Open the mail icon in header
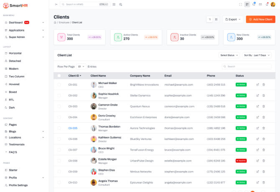The image size is (280, 192). click(260, 4)
